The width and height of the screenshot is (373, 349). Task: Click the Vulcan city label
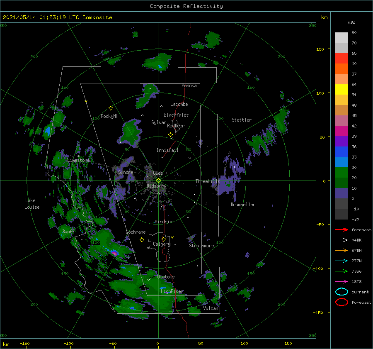click(211, 308)
